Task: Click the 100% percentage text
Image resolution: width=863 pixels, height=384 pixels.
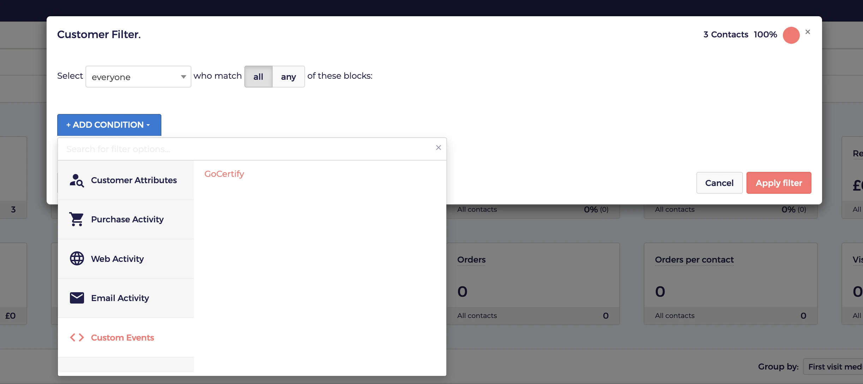Action: point(765,35)
